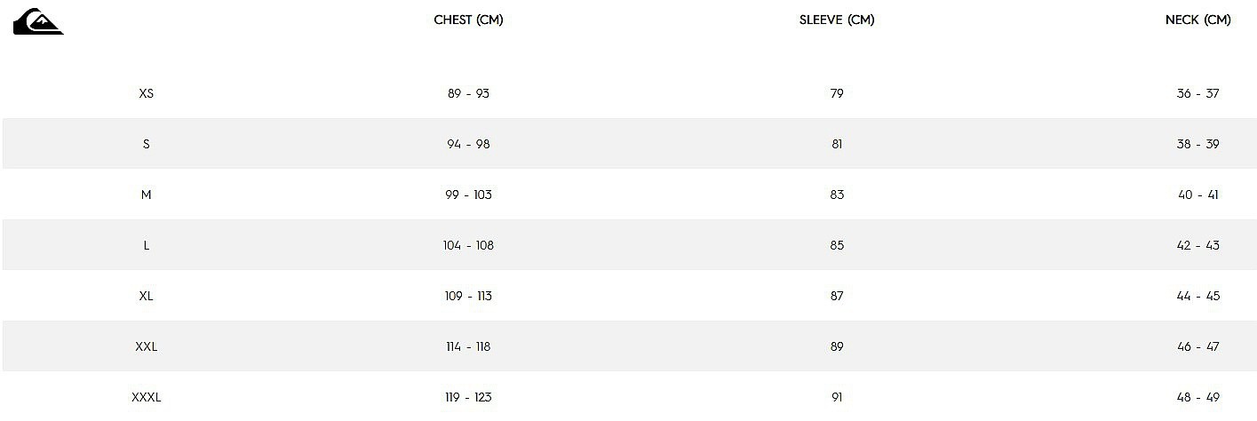The height and width of the screenshot is (421, 1257).
Task: Click neck value 48 - 49
Action: coord(1197,397)
